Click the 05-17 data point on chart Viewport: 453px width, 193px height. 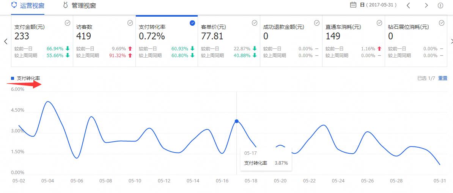[x=237, y=121]
